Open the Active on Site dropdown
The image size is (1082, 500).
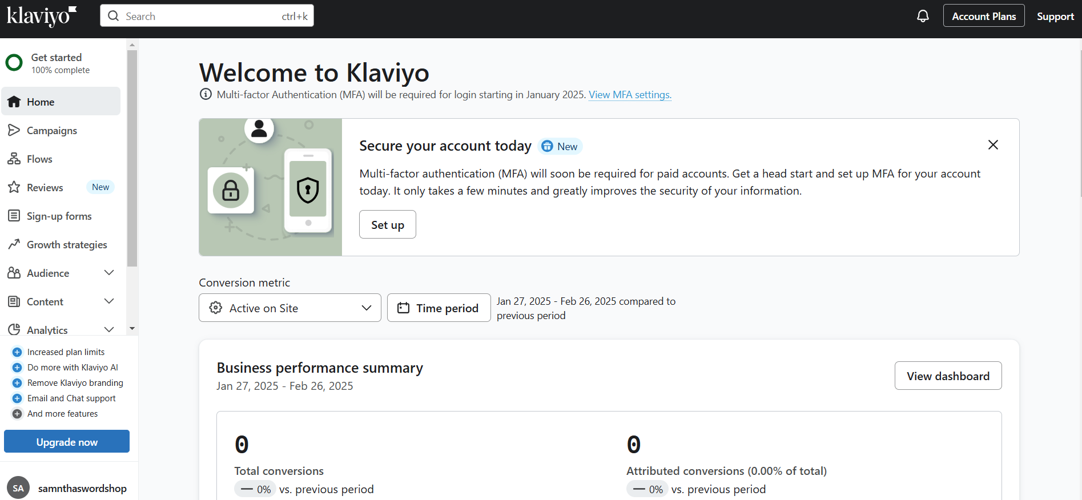point(290,308)
